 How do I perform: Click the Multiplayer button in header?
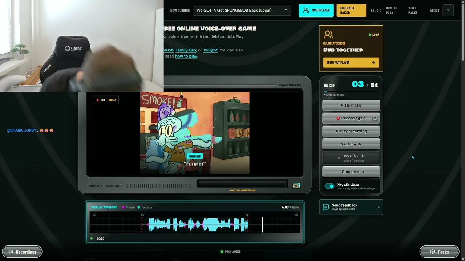(x=316, y=10)
